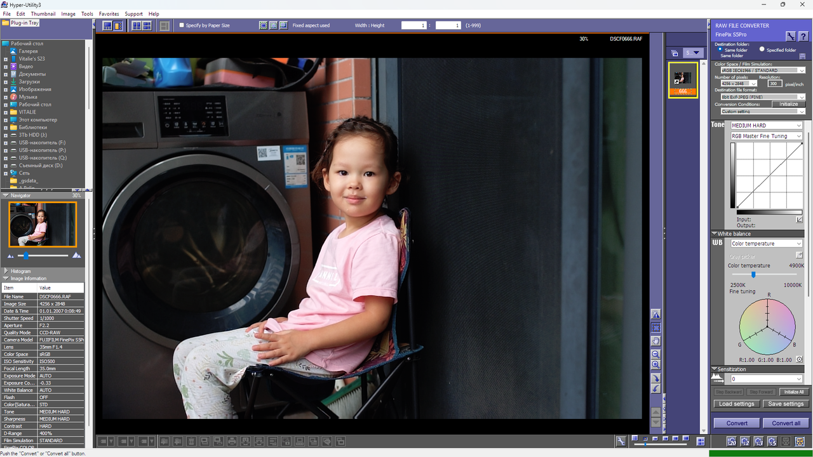This screenshot has width=813, height=457.
Task: Click the Convert button
Action: pyautogui.click(x=737, y=423)
